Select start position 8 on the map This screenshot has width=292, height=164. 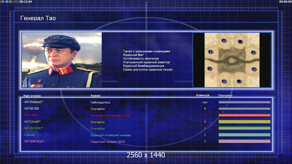(254, 69)
